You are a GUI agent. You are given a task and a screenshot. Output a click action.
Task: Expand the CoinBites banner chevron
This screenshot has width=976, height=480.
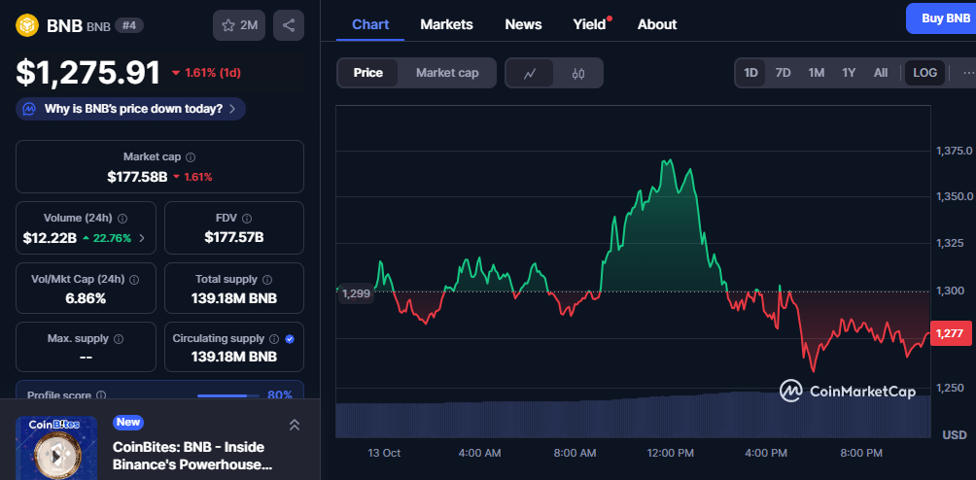tap(295, 425)
